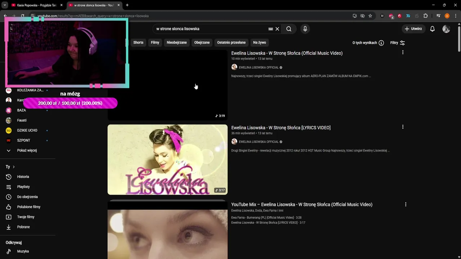Go back with the browser back arrow

(5, 16)
